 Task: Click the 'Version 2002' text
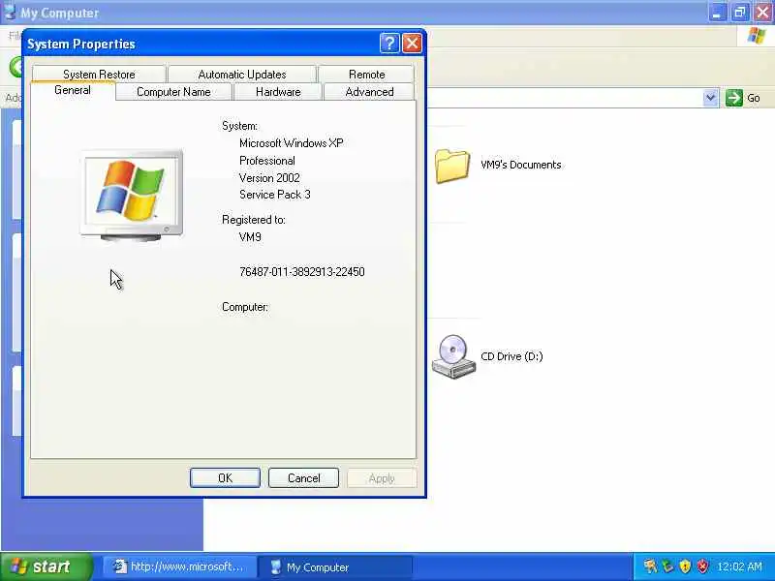(269, 178)
